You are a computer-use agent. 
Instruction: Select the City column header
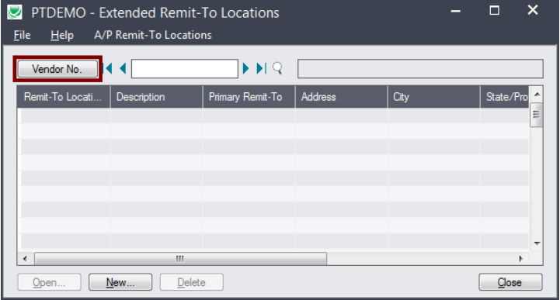click(434, 97)
